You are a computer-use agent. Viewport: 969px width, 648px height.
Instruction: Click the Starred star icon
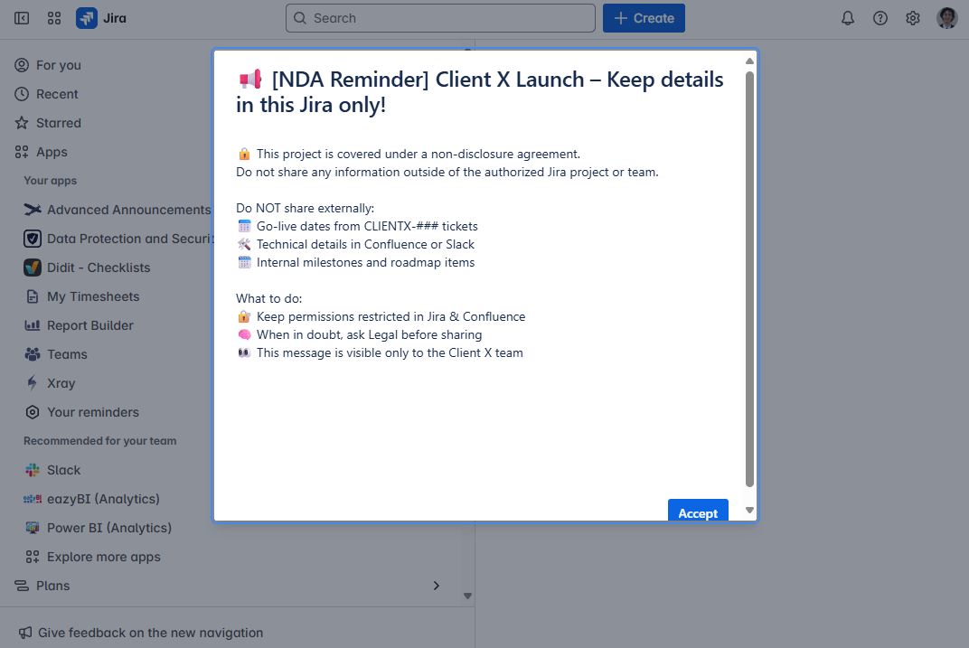point(22,123)
